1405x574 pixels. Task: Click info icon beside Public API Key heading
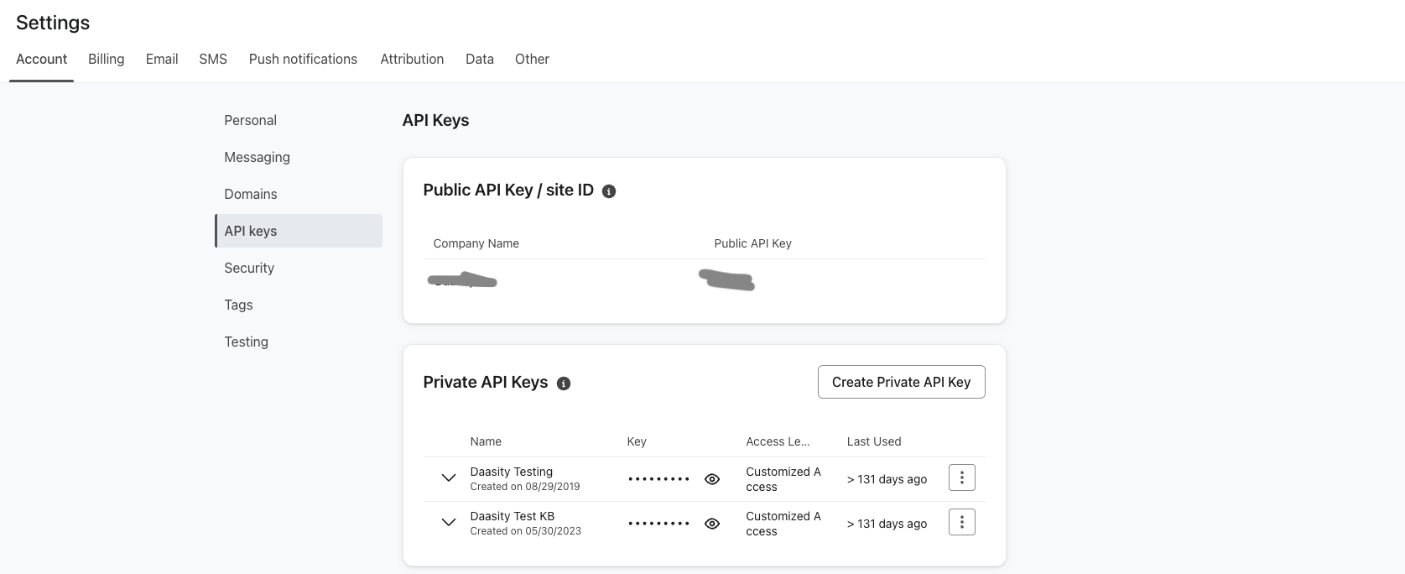(x=609, y=191)
